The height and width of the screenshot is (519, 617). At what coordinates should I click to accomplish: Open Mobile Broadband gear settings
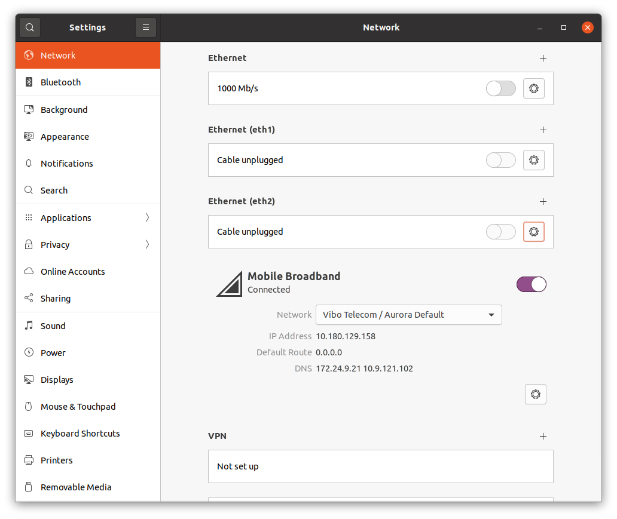535,394
